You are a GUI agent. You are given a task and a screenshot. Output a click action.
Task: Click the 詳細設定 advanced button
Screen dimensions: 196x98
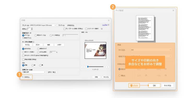click(71, 25)
